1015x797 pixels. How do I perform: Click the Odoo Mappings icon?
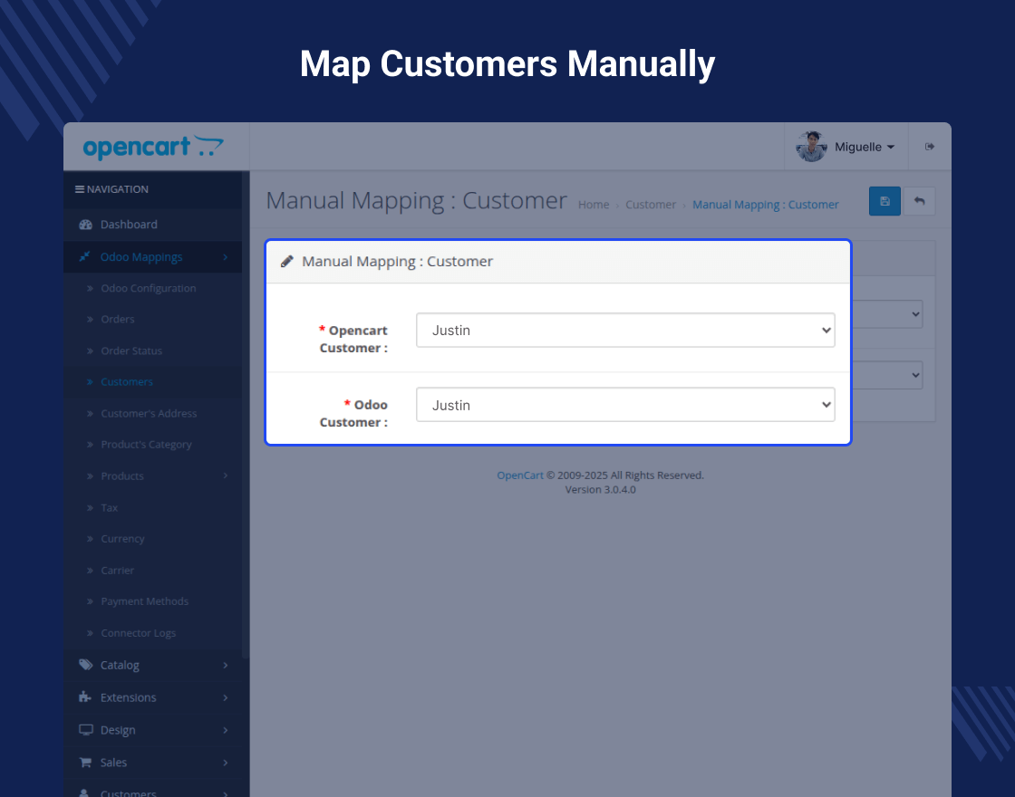[84, 257]
